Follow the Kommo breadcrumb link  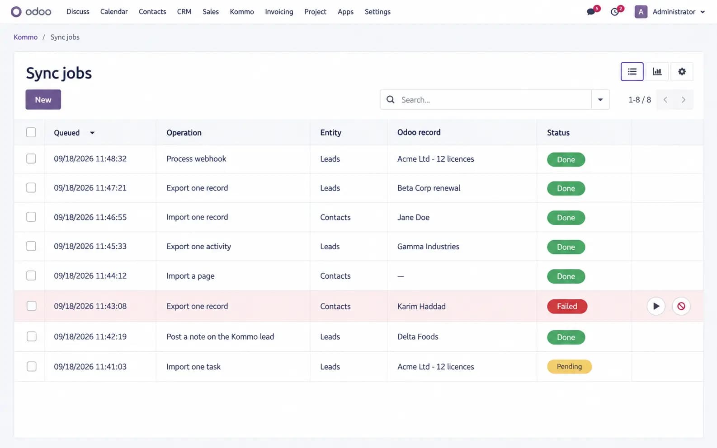coord(25,37)
